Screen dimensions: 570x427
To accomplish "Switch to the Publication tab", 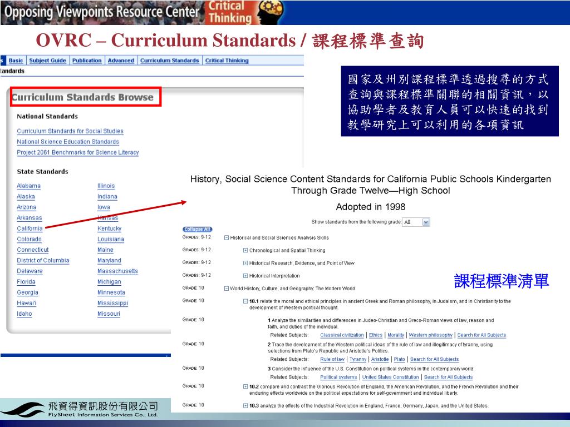I will point(87,61).
